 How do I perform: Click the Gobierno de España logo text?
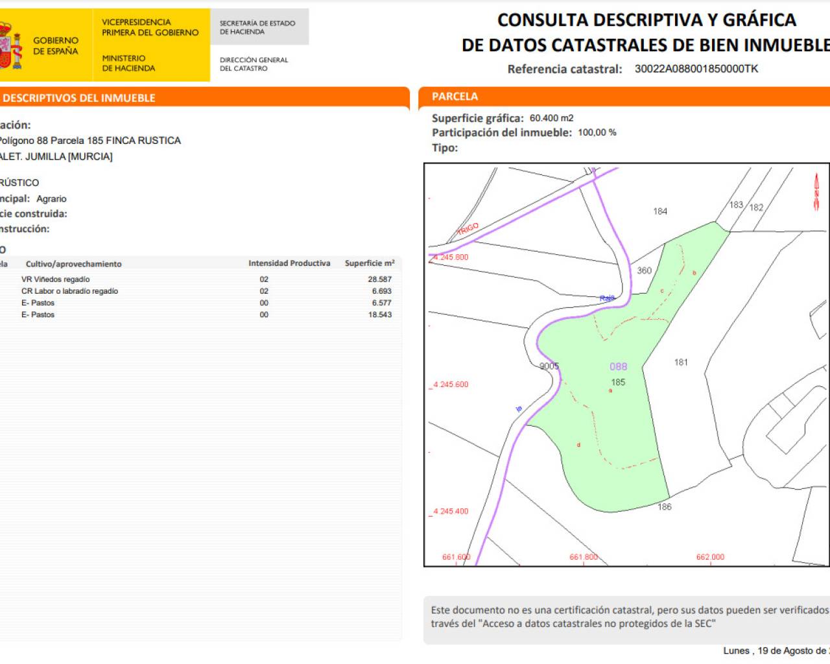55,45
